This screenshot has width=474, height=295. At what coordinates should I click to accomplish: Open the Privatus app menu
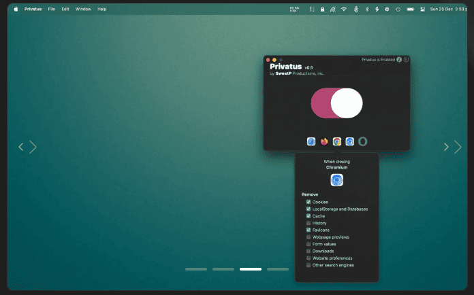point(33,9)
